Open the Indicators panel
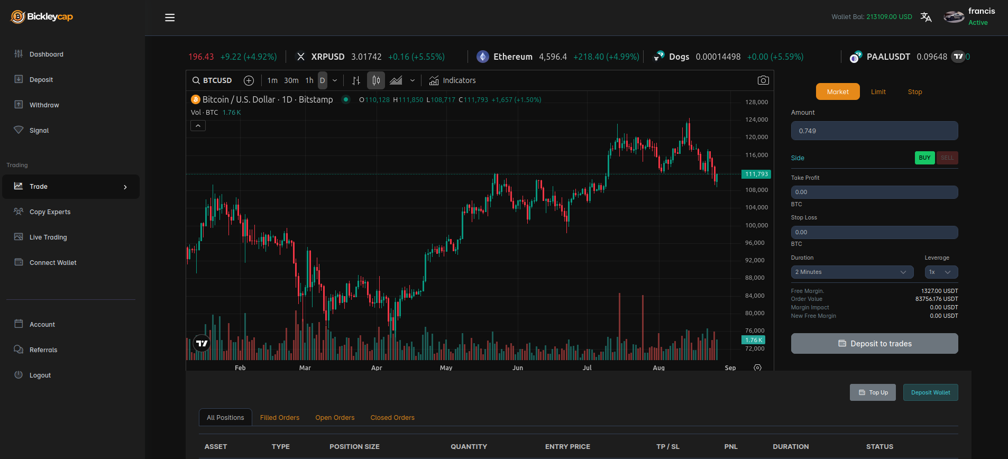The width and height of the screenshot is (1008, 459). click(x=453, y=80)
